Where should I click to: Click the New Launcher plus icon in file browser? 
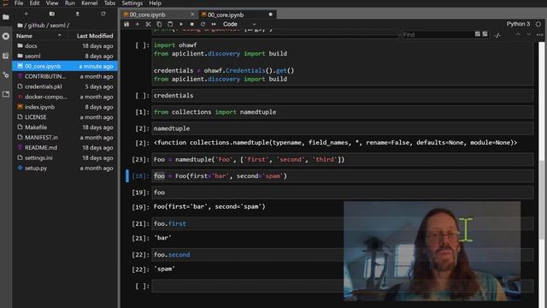tap(26, 14)
